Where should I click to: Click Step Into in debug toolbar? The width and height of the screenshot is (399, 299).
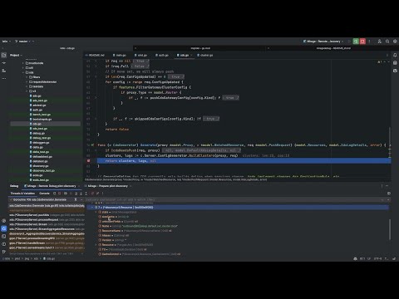(x=81, y=194)
